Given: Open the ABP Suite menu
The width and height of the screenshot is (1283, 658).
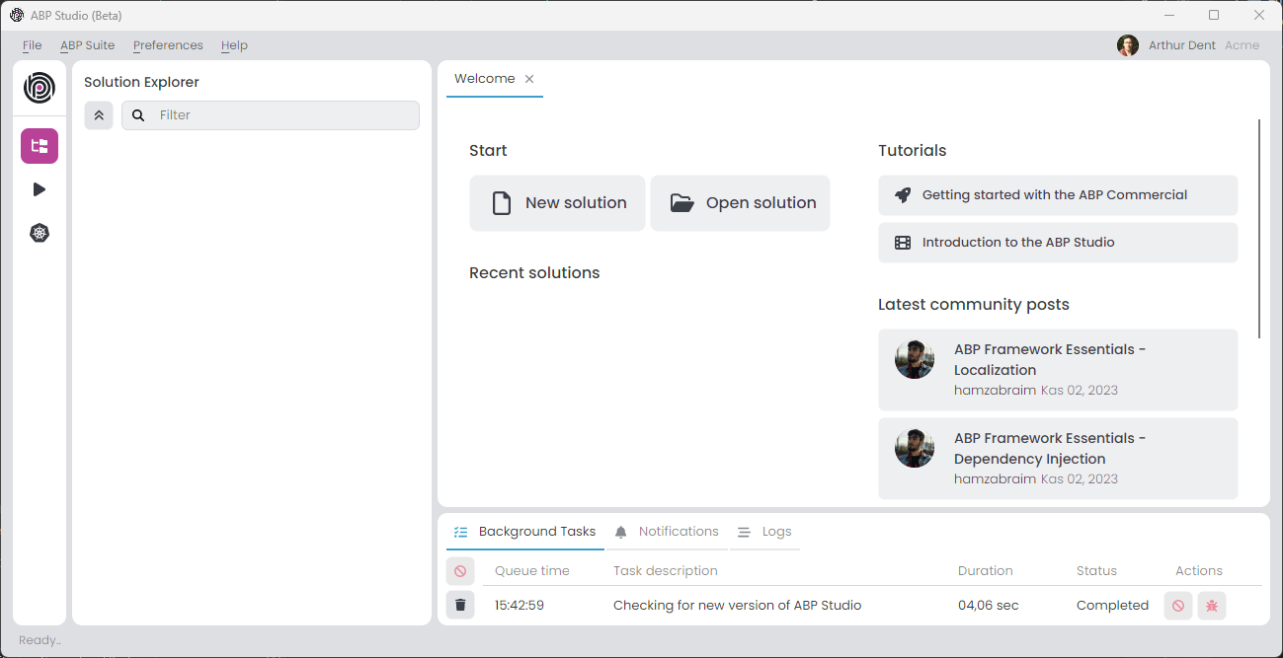Looking at the screenshot, I should 87,45.
